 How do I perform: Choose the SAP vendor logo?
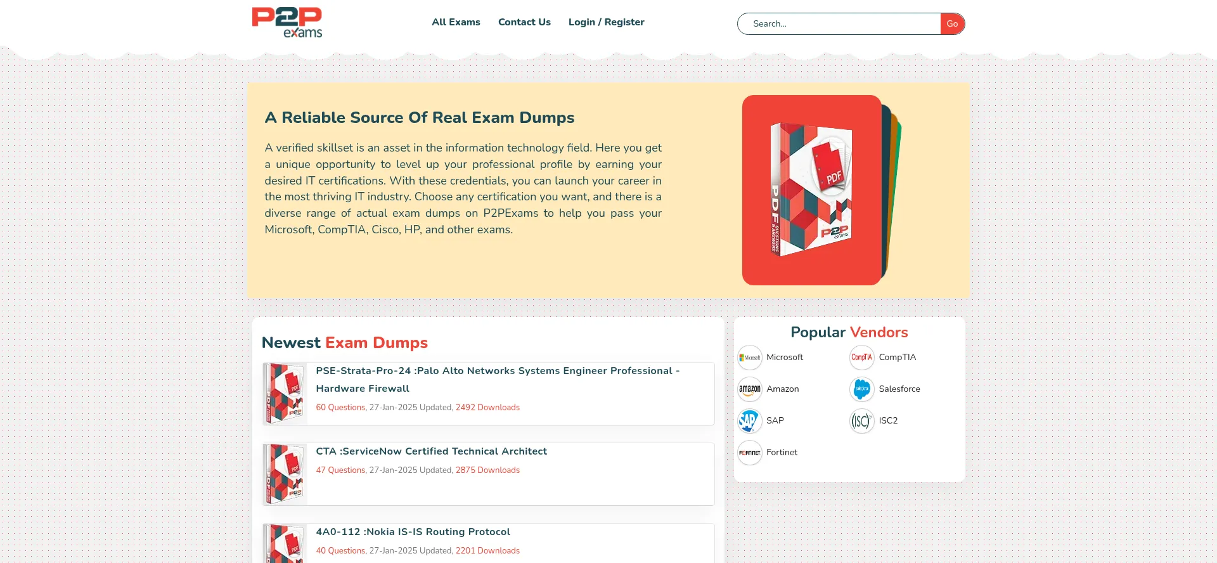point(750,421)
